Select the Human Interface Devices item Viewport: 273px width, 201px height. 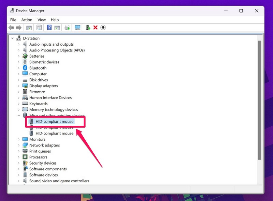point(50,98)
